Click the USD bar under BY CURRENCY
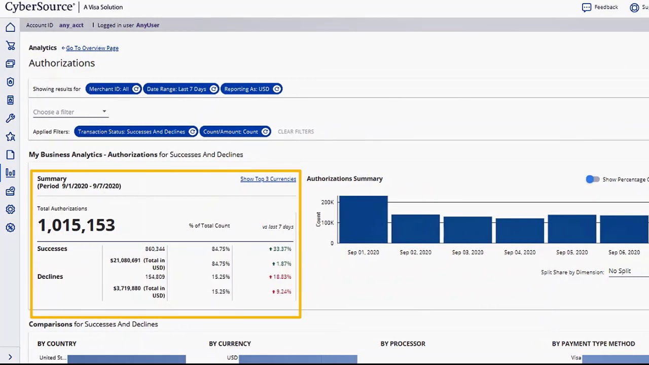Screen dimensions: 649x365 (x=298, y=359)
